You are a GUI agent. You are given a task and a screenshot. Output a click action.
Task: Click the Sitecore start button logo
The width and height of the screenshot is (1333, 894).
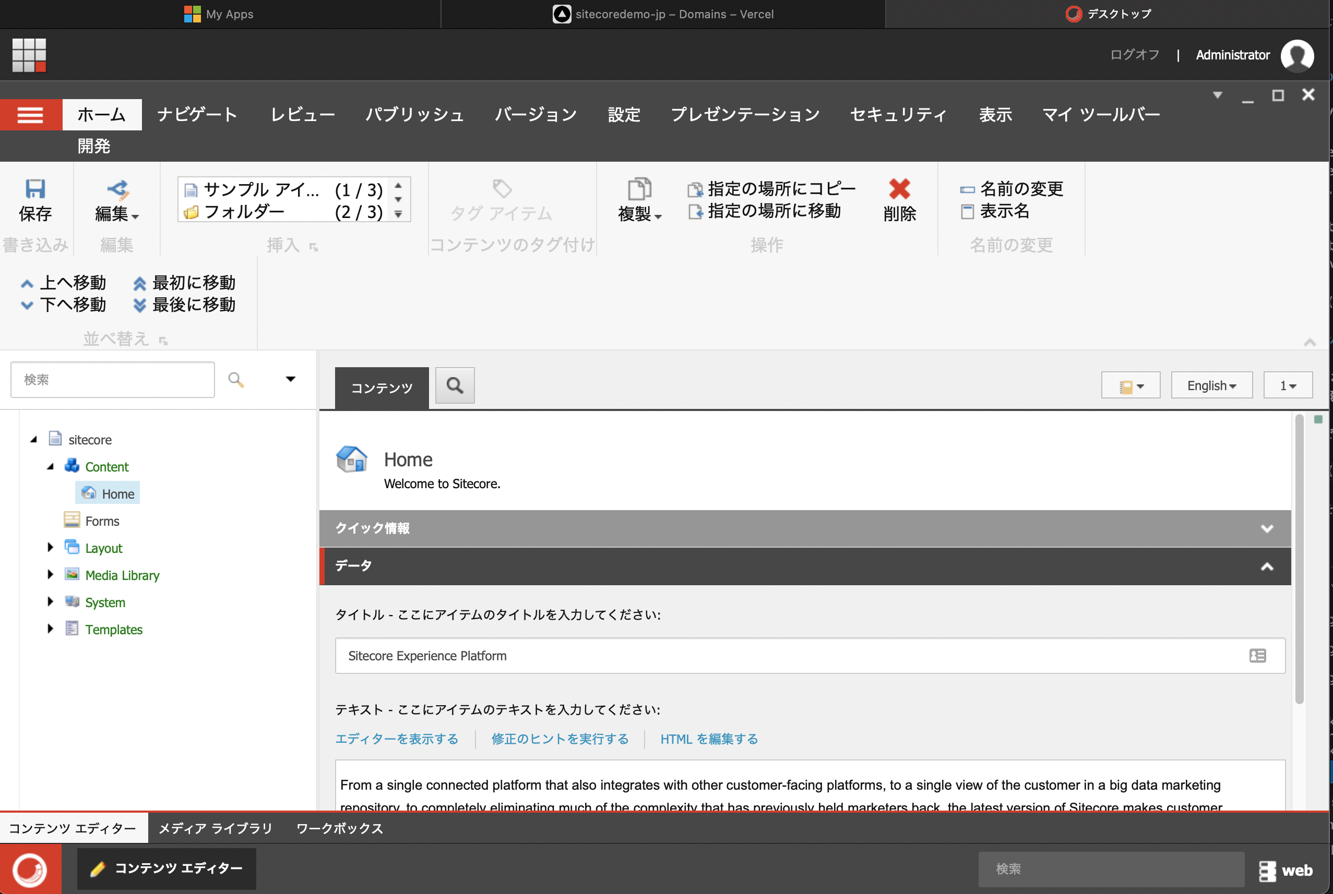pyautogui.click(x=30, y=869)
